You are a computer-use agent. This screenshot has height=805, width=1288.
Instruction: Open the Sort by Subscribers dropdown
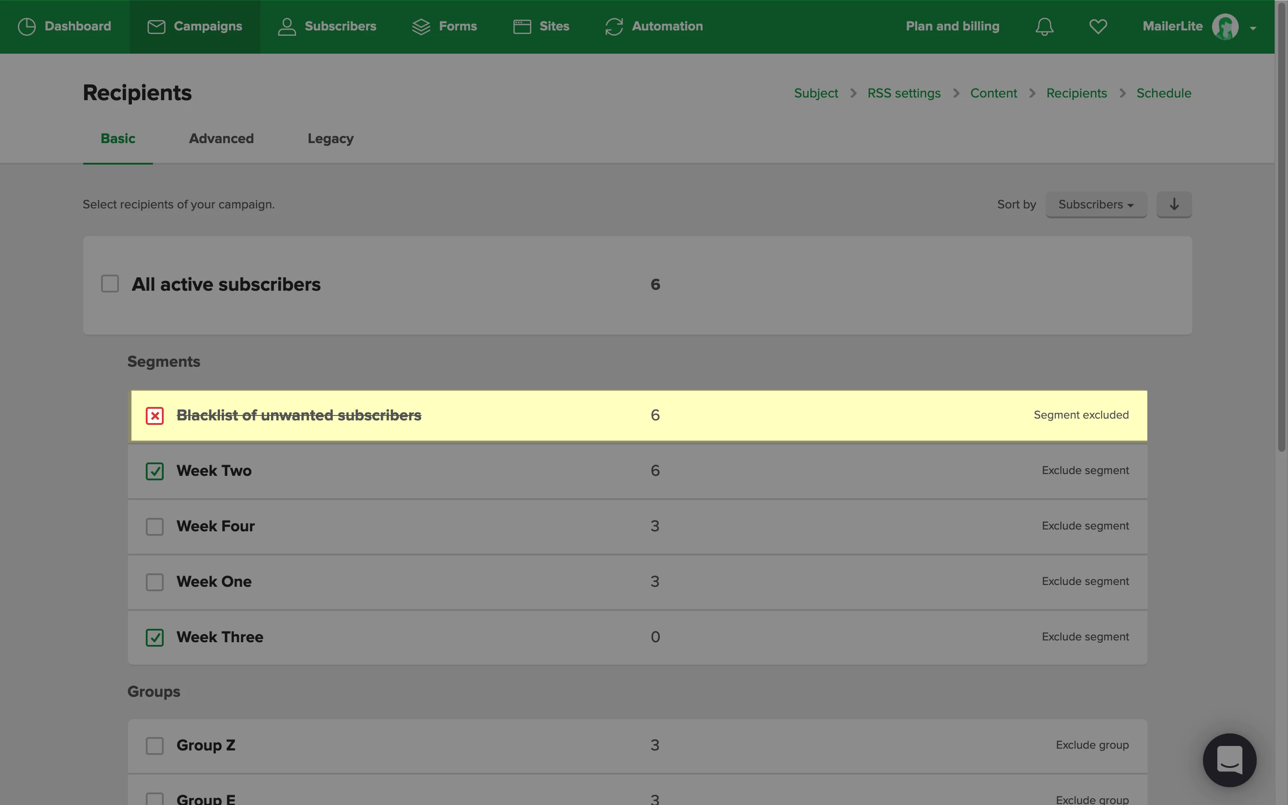[1096, 204]
